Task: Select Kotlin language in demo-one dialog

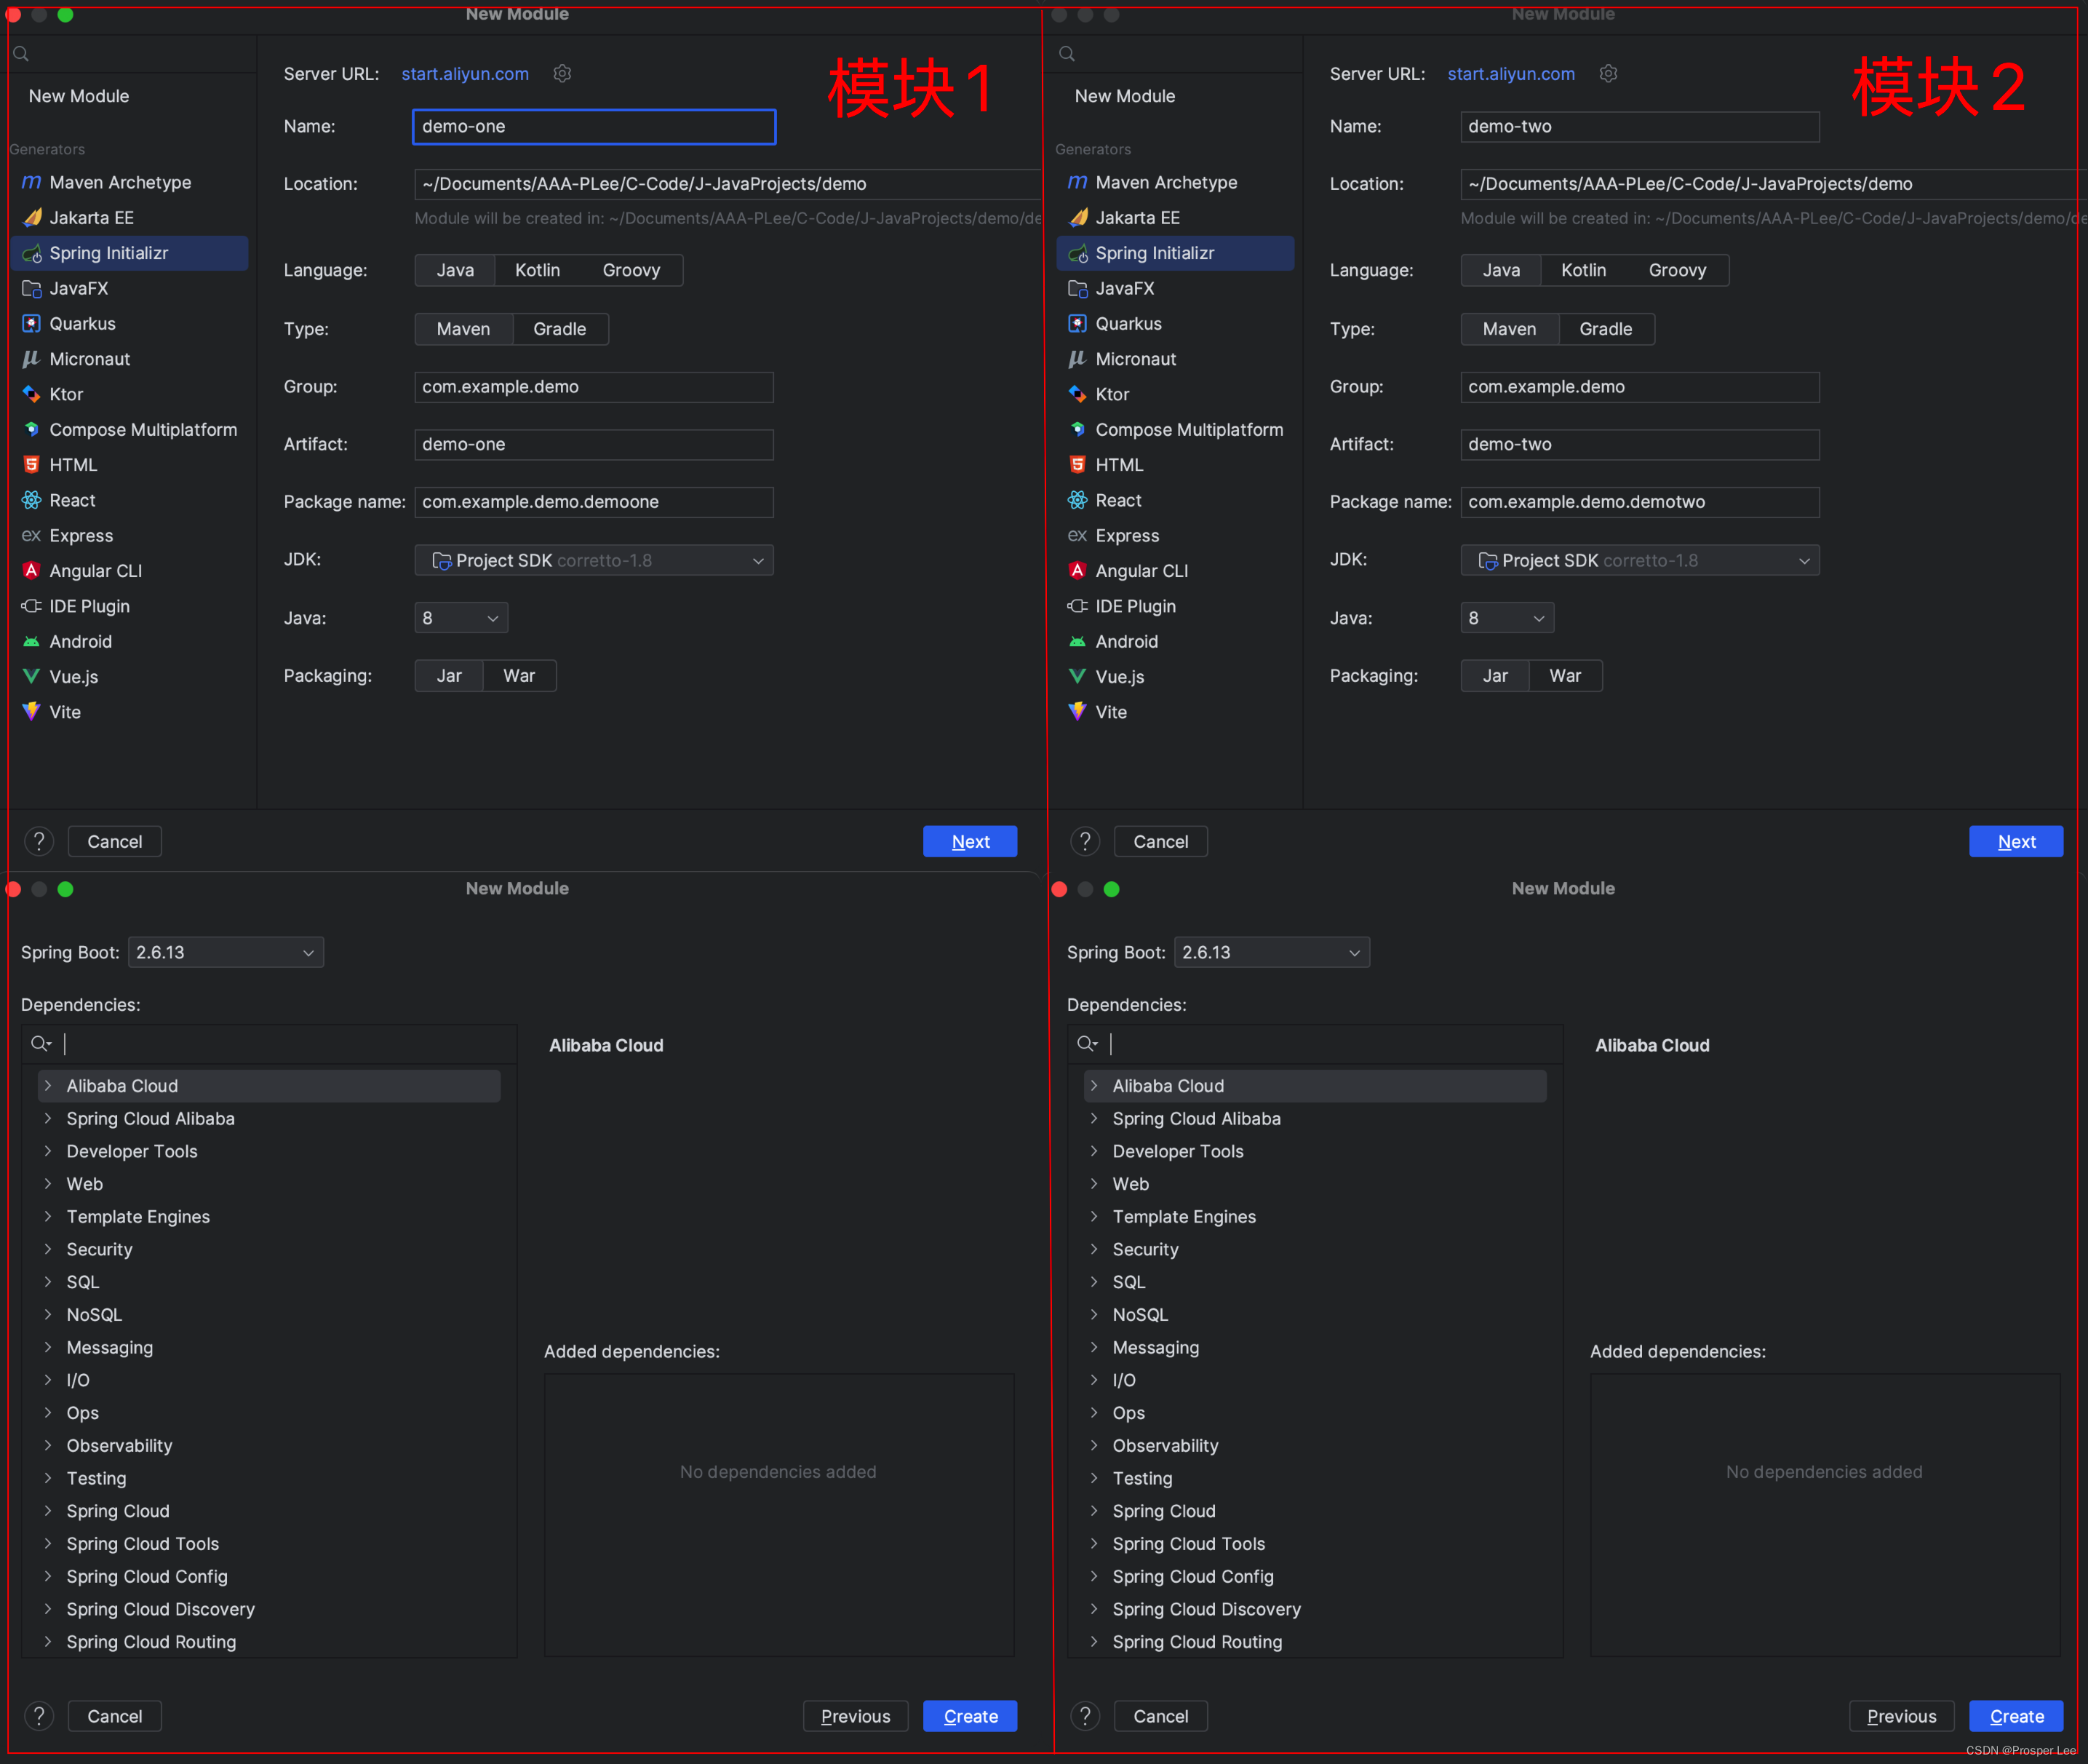Action: tap(538, 270)
